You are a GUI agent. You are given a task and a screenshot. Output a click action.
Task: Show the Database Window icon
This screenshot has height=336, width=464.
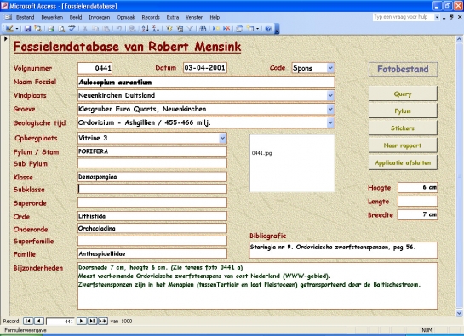tap(240, 28)
